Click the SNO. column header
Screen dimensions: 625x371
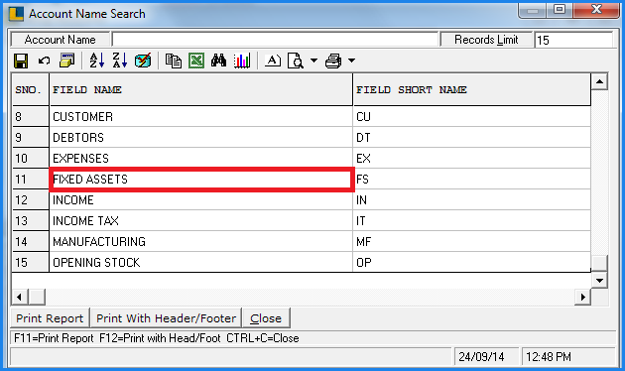31,89
